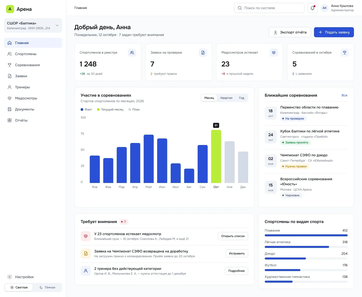Click the 02 ноя date badge

[x=270, y=161]
